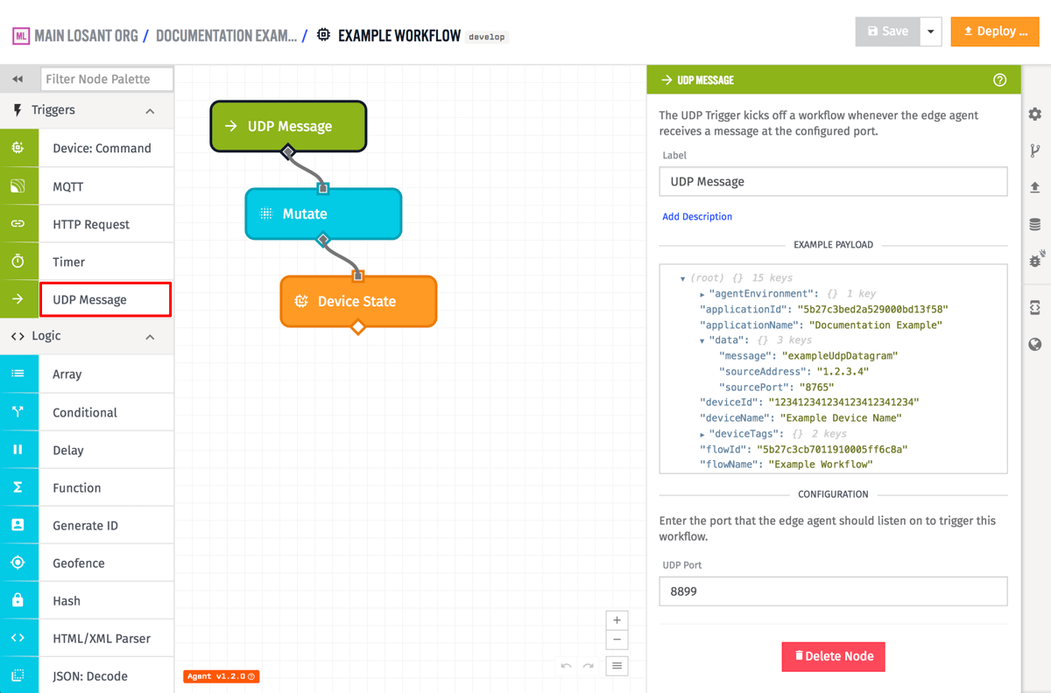Viewport: 1051px width, 693px height.
Task: Collapse the Triggers palette section
Action: pos(150,111)
